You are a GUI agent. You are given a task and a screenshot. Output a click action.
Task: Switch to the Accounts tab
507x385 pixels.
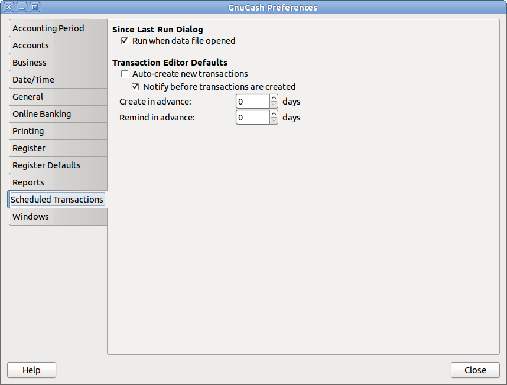[58, 45]
